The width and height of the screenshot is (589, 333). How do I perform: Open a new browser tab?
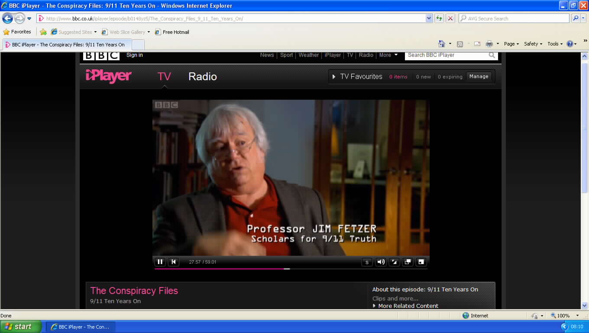click(x=138, y=45)
